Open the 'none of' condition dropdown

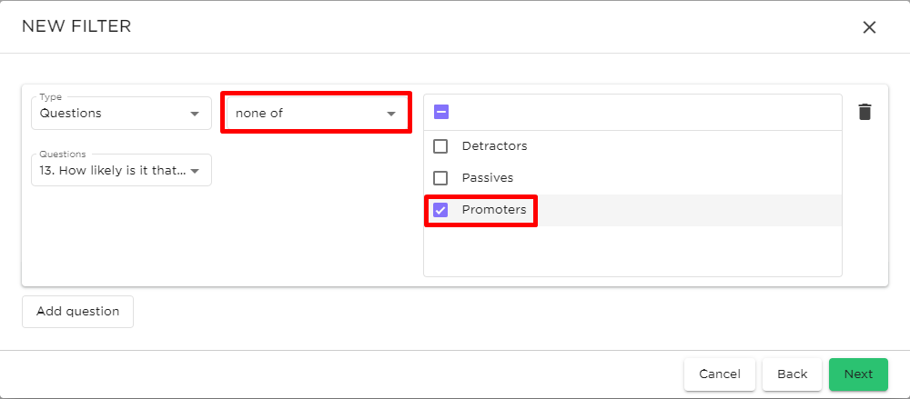(x=317, y=113)
